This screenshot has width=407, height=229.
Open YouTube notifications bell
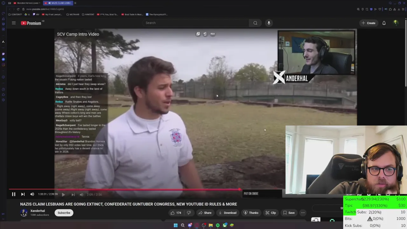[x=384, y=23]
